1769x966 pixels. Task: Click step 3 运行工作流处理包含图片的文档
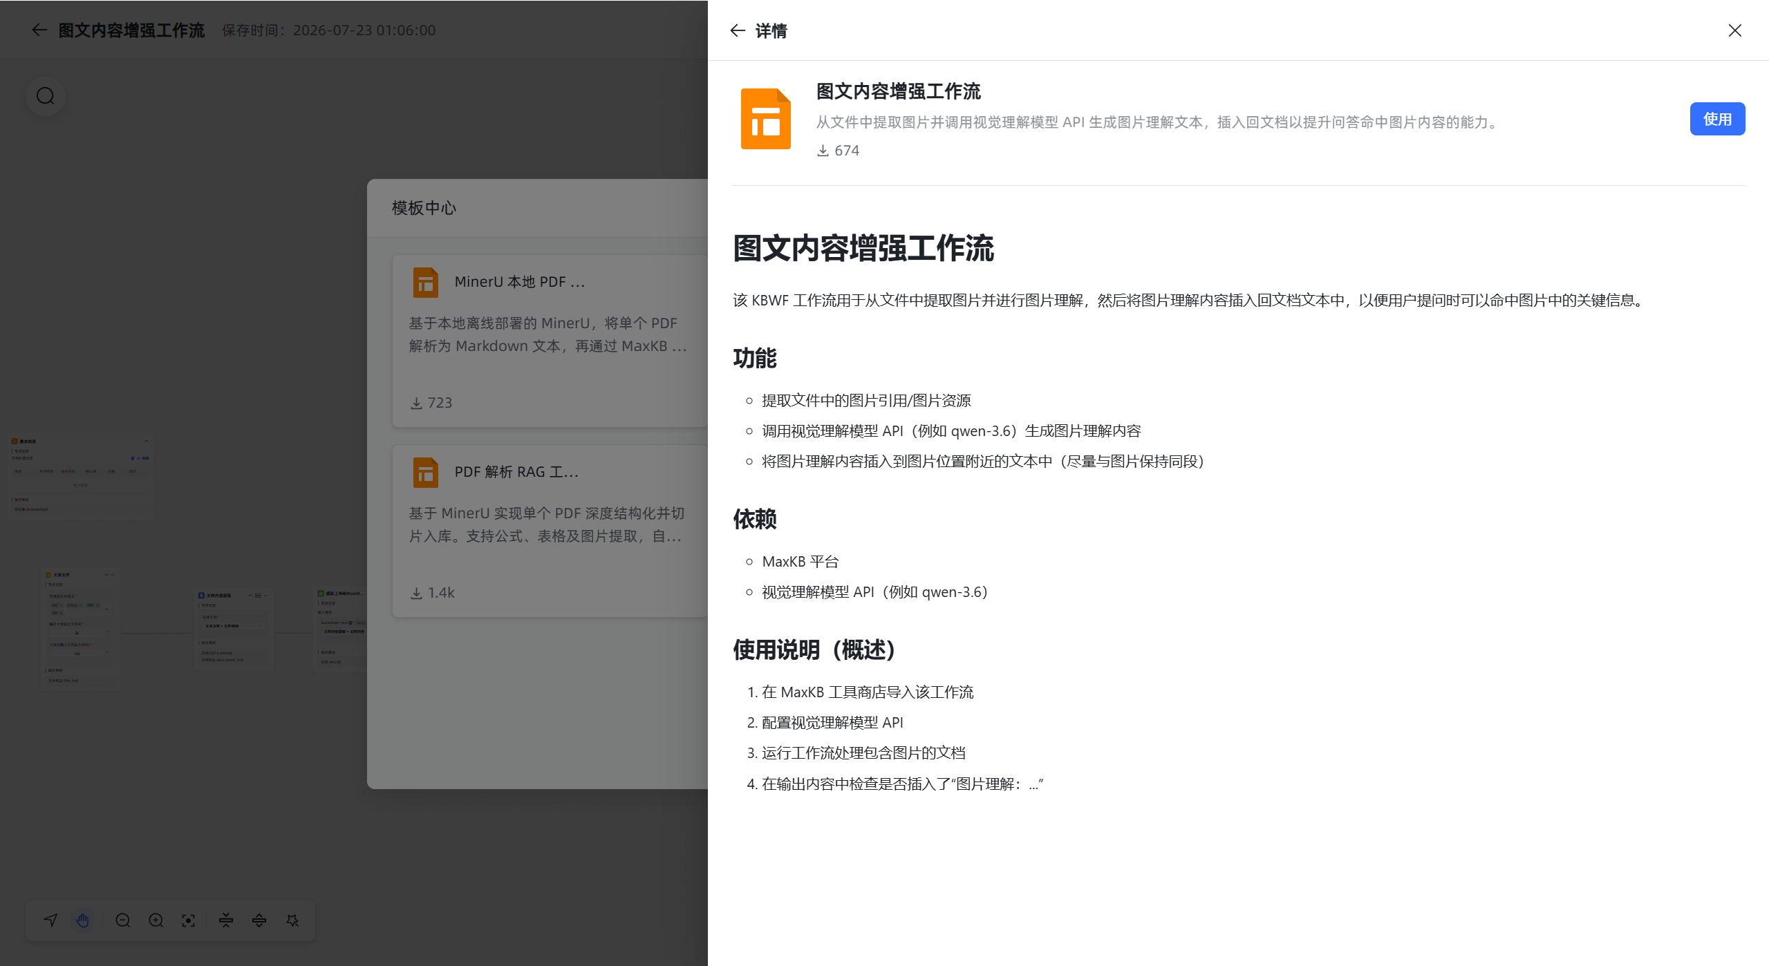click(863, 753)
